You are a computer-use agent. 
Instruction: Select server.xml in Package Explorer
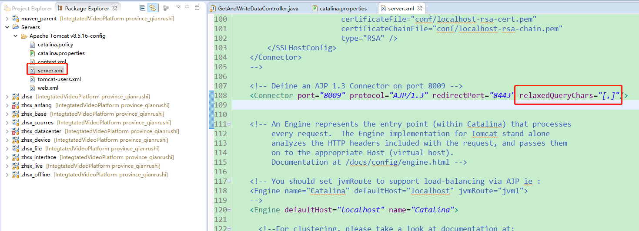pos(50,70)
